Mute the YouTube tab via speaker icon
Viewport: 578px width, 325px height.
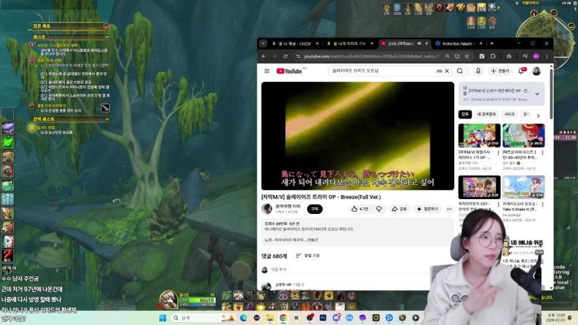click(x=419, y=43)
